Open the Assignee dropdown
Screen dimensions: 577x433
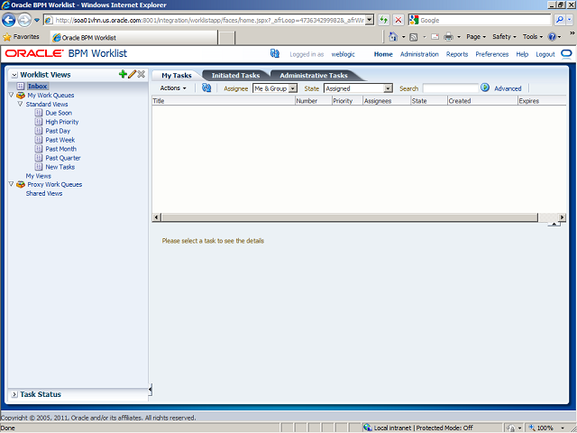(x=283, y=88)
